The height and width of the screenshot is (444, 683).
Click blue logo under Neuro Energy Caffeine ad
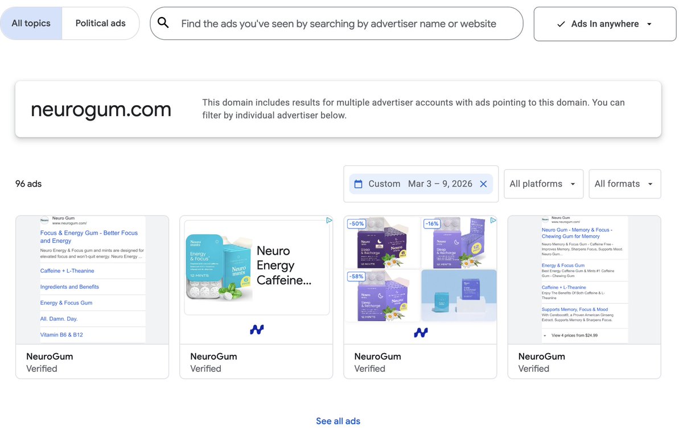tap(257, 330)
